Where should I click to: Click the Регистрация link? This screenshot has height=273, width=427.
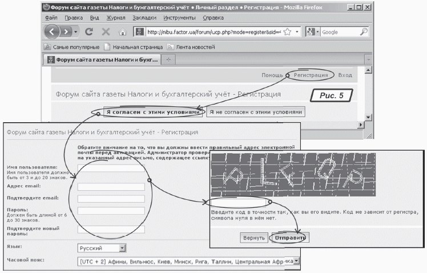310,75
